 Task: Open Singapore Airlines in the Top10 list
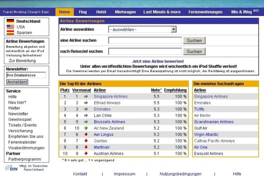(111, 97)
